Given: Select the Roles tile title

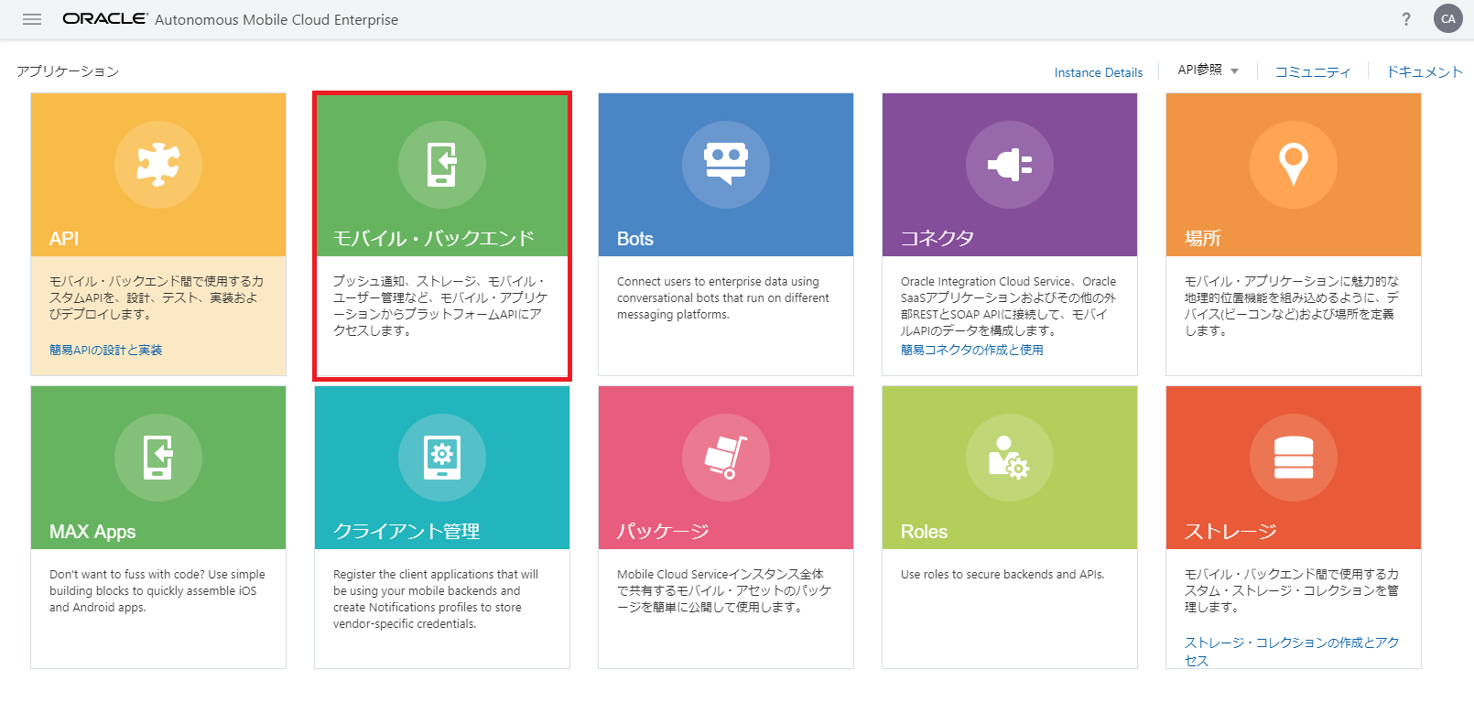Looking at the screenshot, I should (x=924, y=532).
